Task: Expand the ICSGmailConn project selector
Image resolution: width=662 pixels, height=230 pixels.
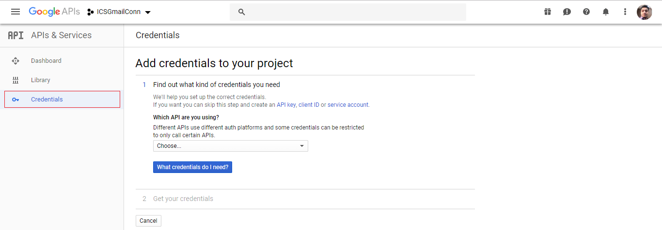Action: pos(119,12)
